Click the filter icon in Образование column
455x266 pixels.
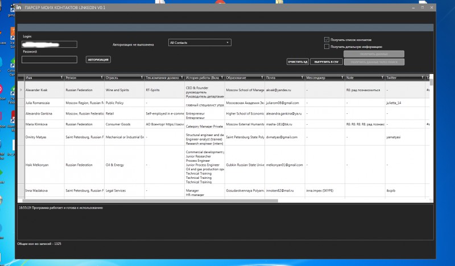(x=262, y=77)
